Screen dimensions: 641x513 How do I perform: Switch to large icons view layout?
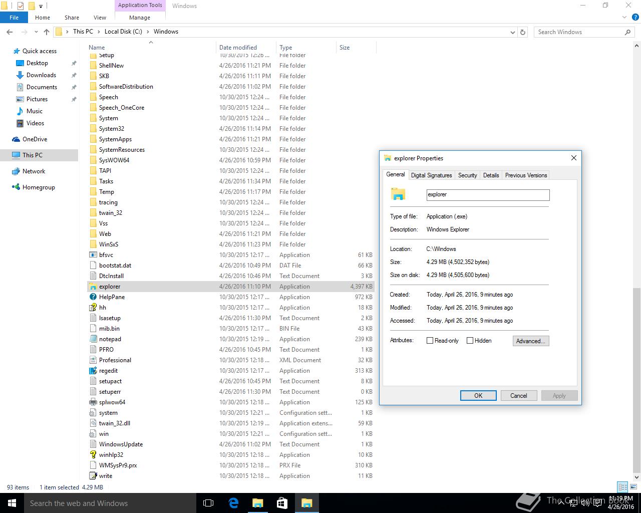point(633,487)
